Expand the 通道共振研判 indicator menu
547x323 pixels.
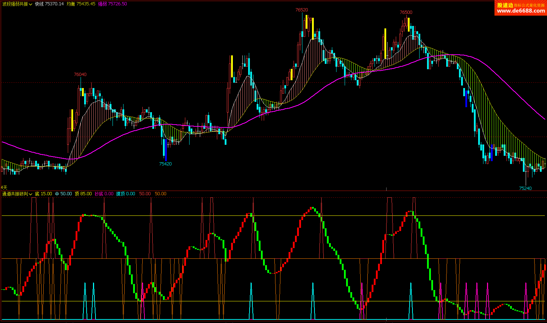point(31,194)
